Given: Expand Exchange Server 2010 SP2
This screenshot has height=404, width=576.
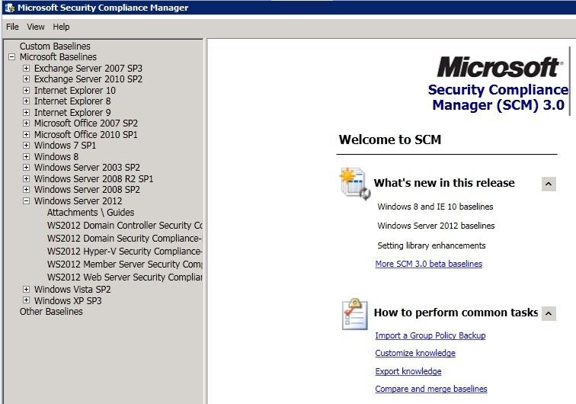Looking at the screenshot, I should click(x=26, y=79).
